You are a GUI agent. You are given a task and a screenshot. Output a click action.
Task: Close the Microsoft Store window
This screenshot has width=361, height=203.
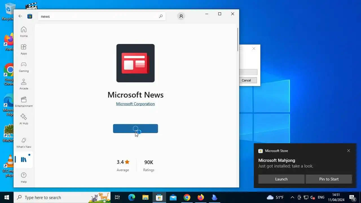pyautogui.click(x=233, y=14)
